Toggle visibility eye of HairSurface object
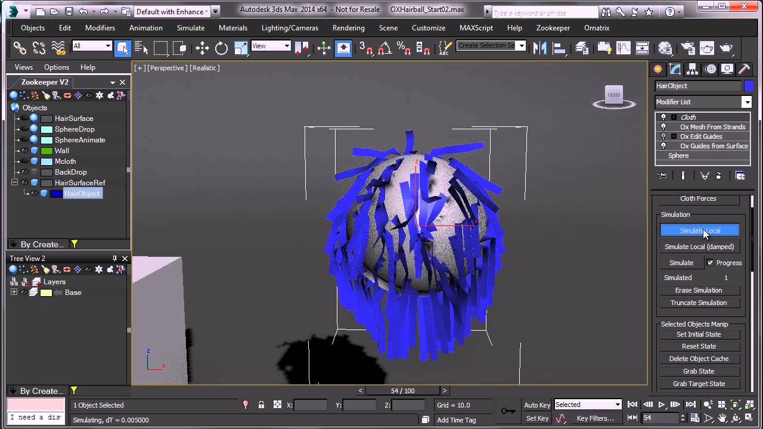This screenshot has width=763, height=429. tap(24, 119)
